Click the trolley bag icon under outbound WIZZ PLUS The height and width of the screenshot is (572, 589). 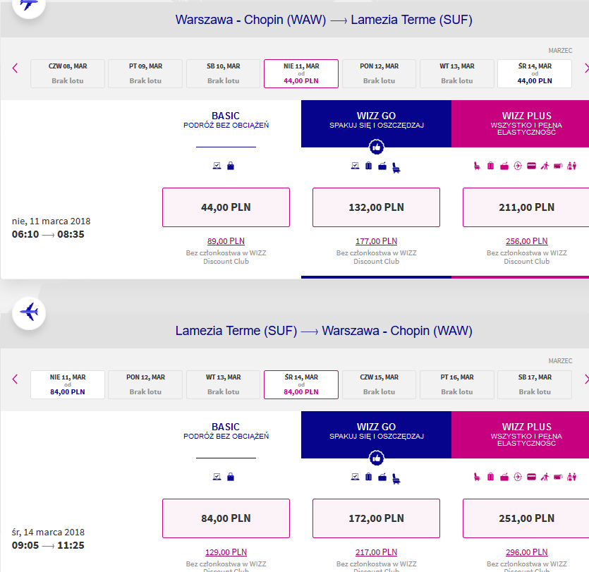pos(504,166)
